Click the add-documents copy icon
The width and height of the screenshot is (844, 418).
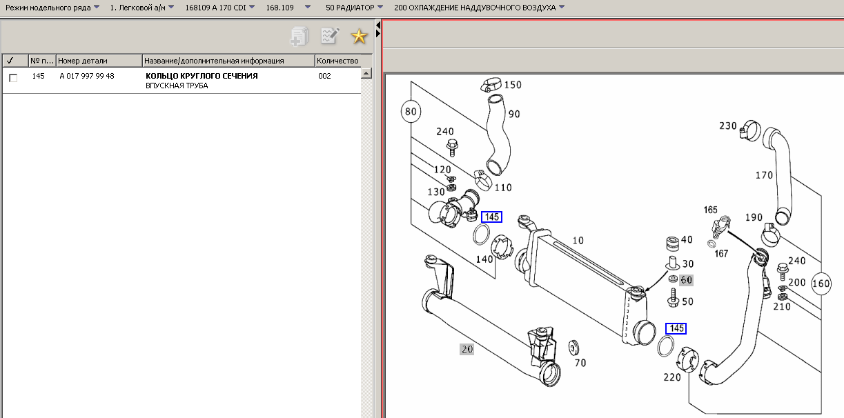[x=300, y=37]
